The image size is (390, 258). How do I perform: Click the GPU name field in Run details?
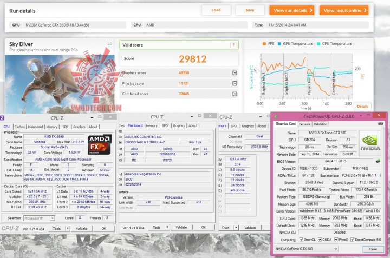click(74, 25)
